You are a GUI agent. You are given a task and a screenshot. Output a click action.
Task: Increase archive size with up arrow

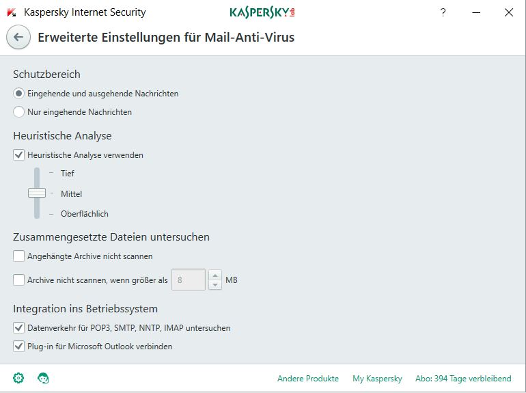215,275
